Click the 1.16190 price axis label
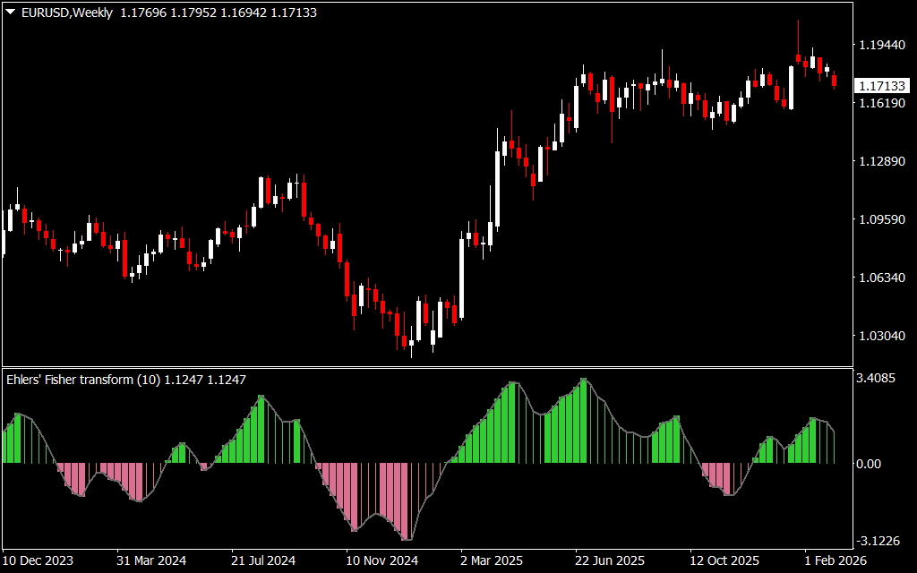The height and width of the screenshot is (573, 917). pos(881,103)
